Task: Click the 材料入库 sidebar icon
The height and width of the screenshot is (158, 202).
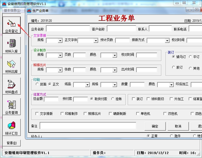Action: 11,46
